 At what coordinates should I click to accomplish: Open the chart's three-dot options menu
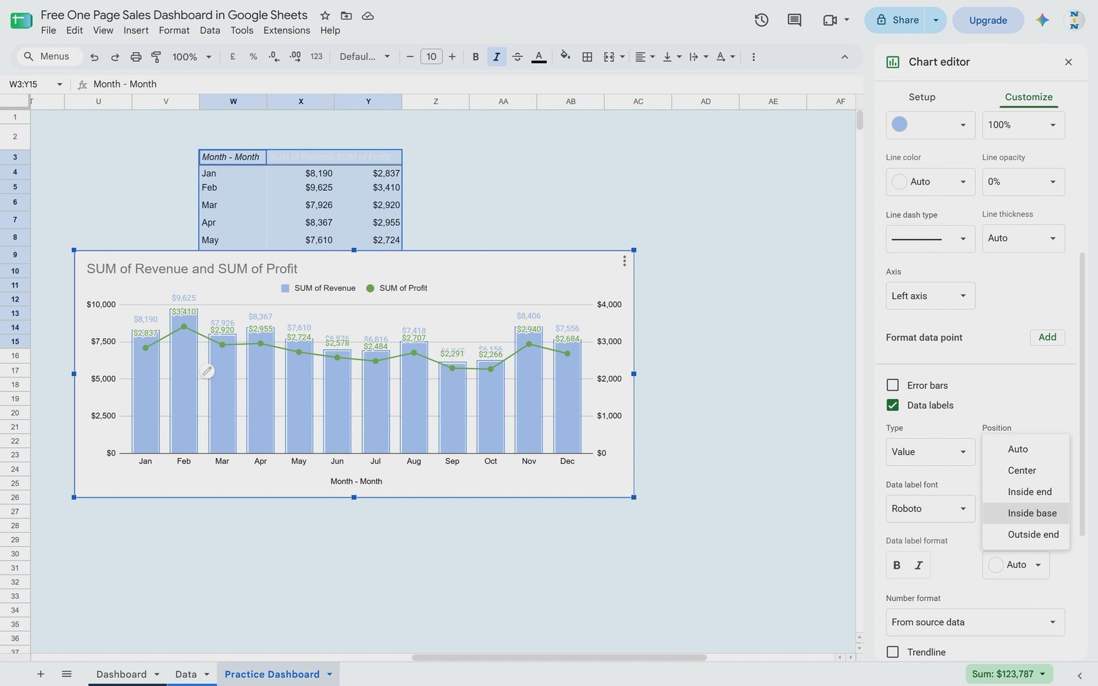(x=624, y=261)
